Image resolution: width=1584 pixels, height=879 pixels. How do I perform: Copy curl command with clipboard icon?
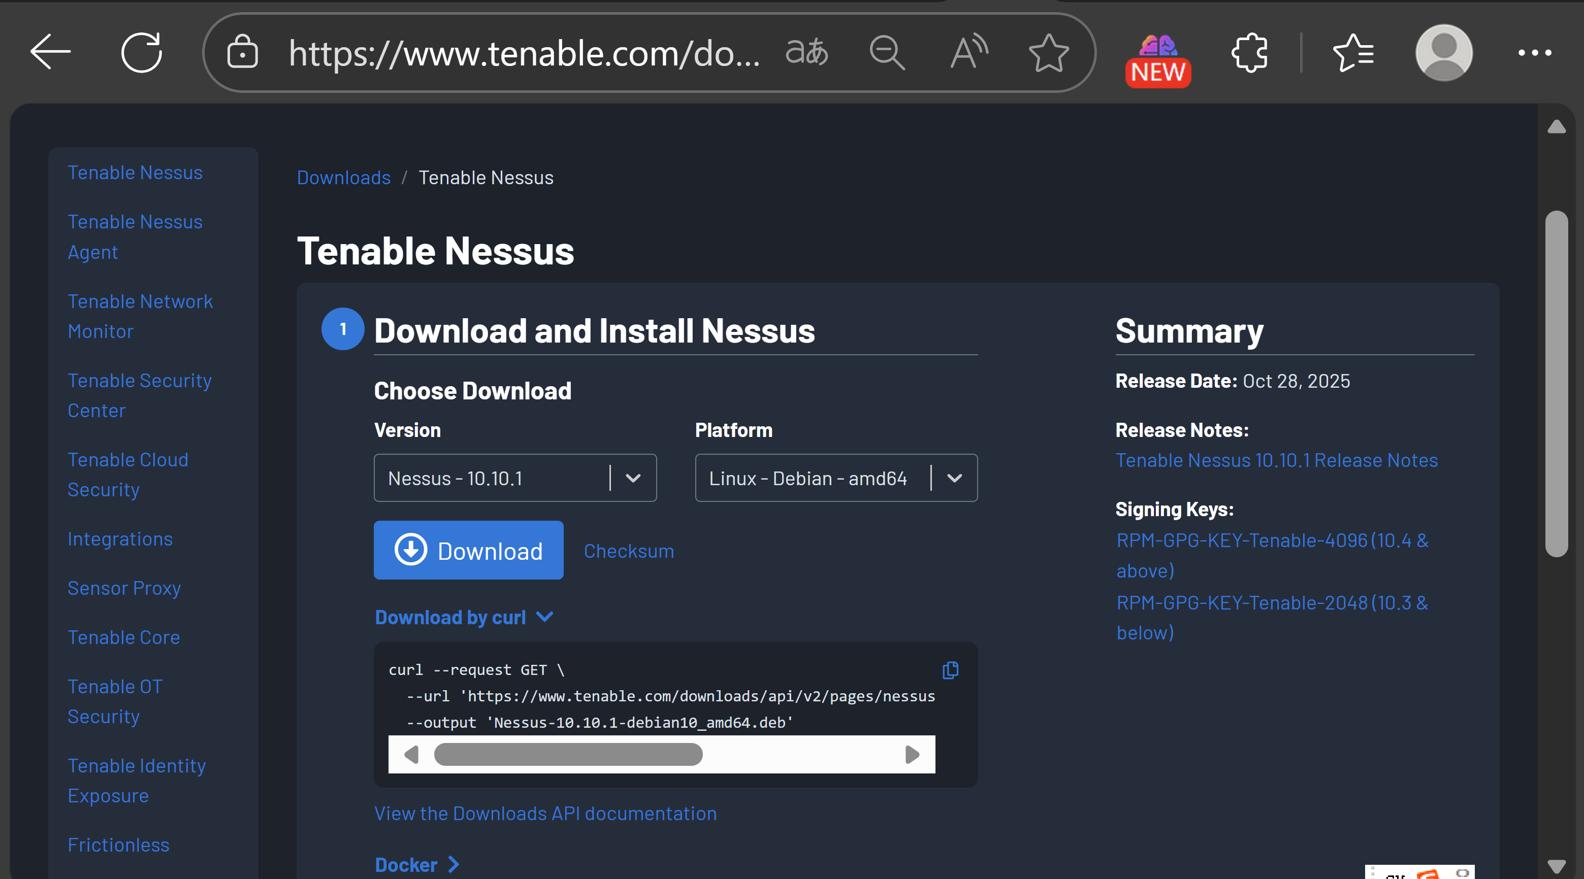[950, 670]
